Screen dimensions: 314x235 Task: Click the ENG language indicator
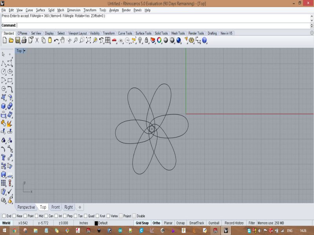290,231
